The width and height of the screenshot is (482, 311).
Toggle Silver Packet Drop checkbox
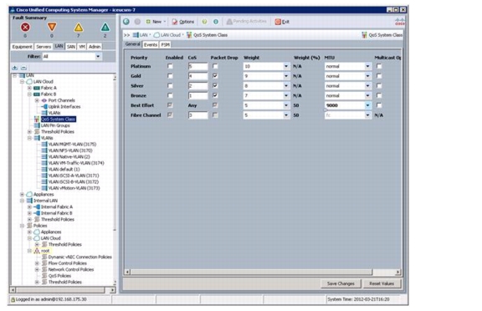tap(215, 85)
